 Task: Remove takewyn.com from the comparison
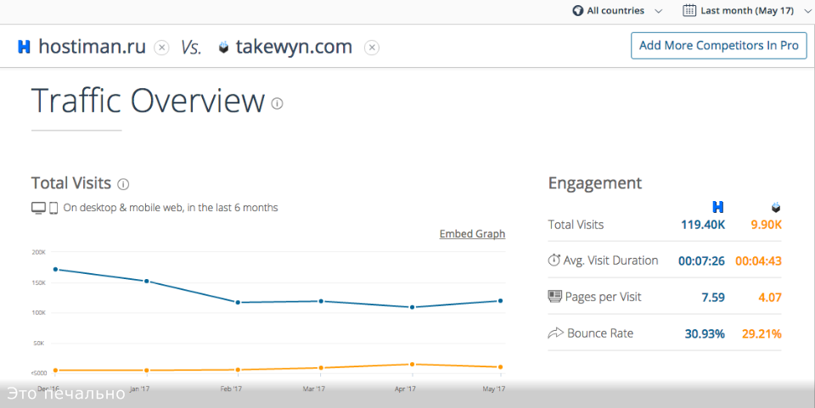tap(372, 48)
